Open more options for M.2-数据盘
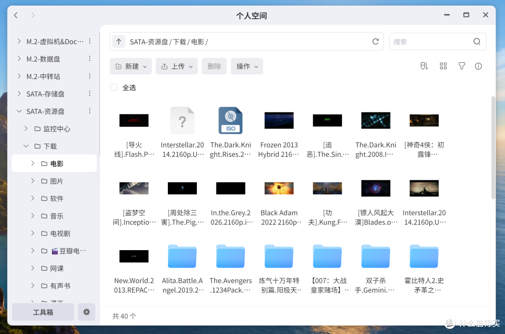This screenshot has height=334, width=505. point(90,59)
